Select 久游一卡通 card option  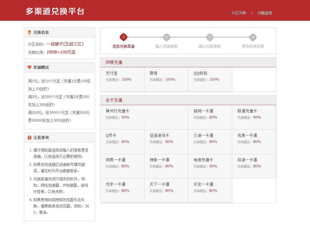click(x=210, y=142)
